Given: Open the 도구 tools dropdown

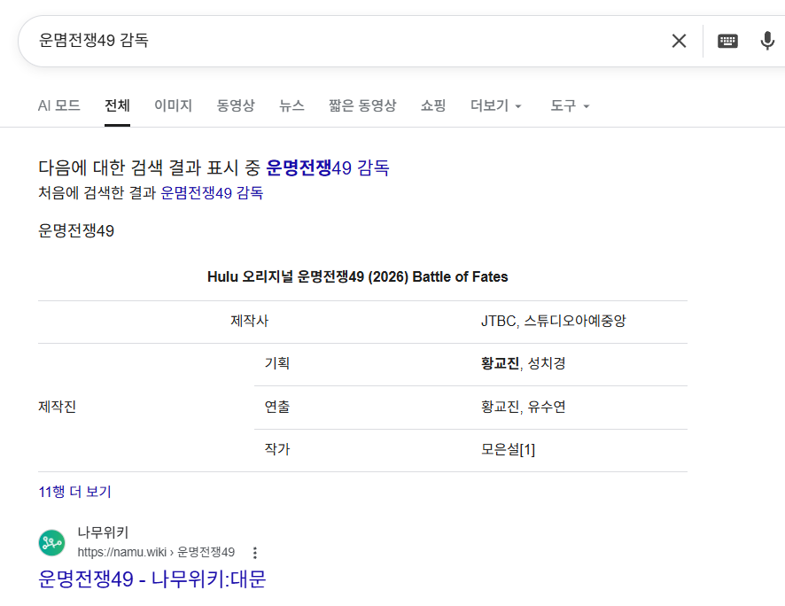Looking at the screenshot, I should (570, 106).
